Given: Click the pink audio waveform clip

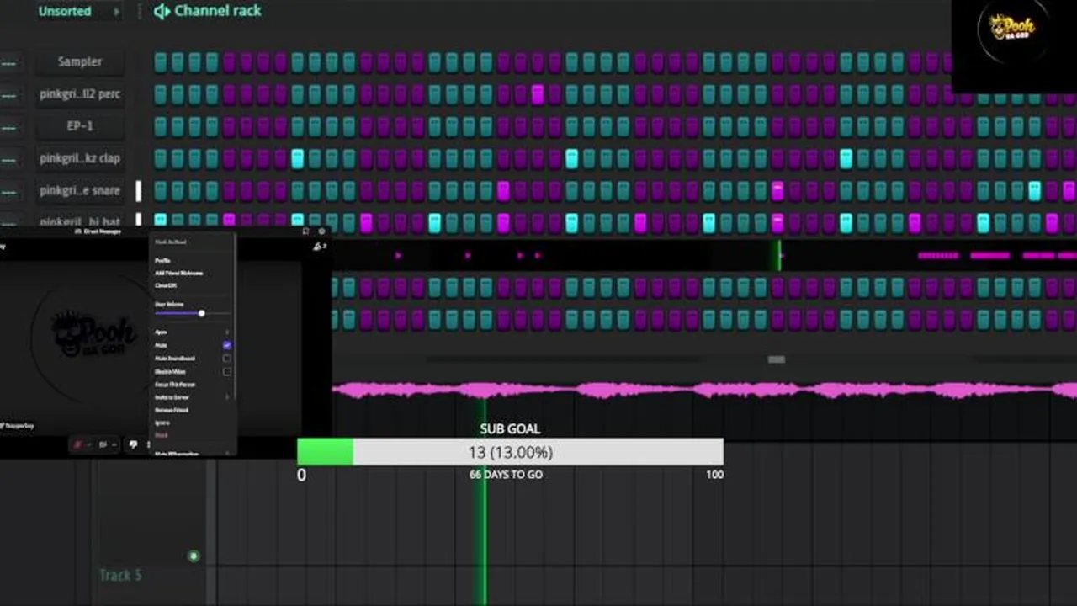Looking at the screenshot, I should point(704,390).
